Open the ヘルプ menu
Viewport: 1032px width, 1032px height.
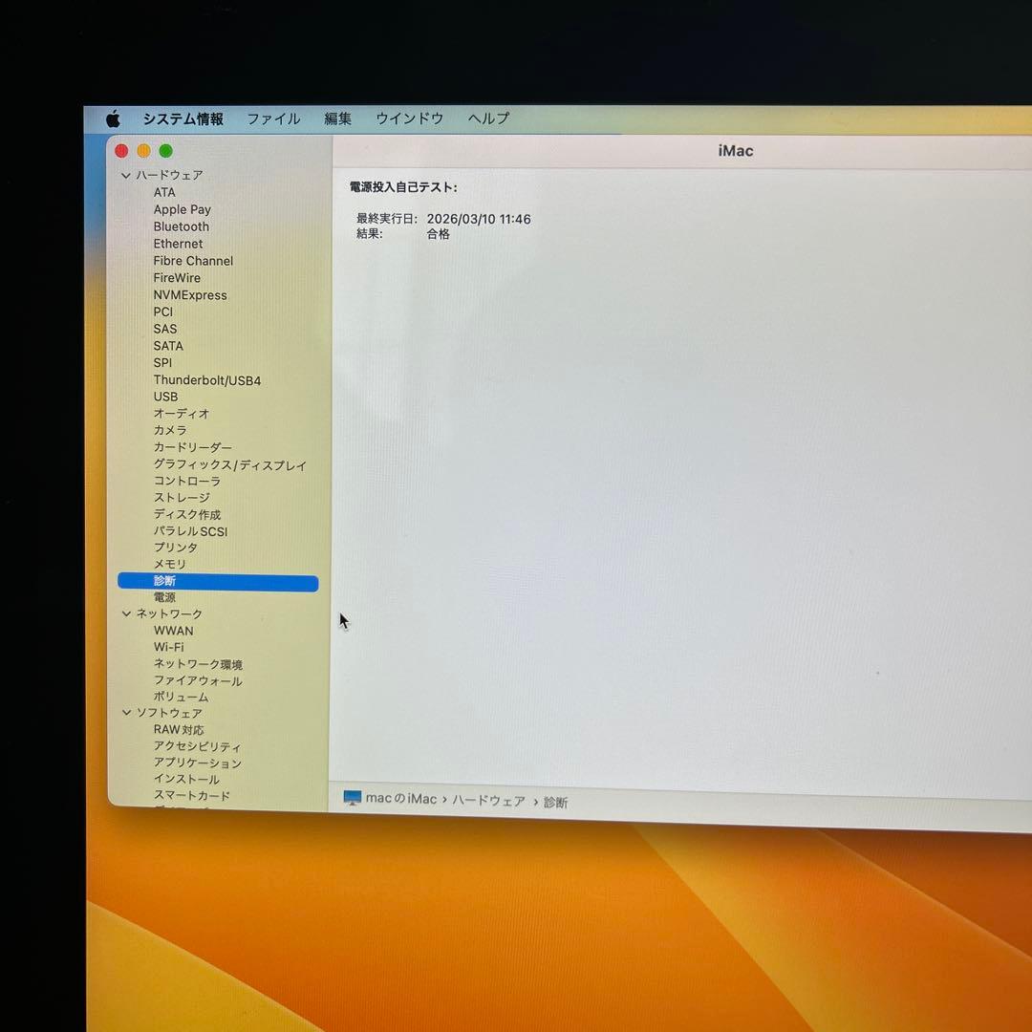(x=488, y=118)
